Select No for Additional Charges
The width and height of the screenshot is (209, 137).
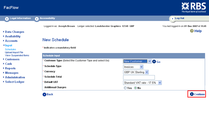(136, 88)
